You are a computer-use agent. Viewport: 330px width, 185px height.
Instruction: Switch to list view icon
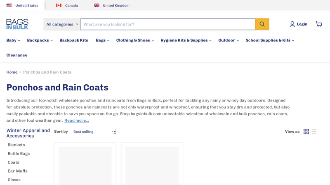(313, 132)
